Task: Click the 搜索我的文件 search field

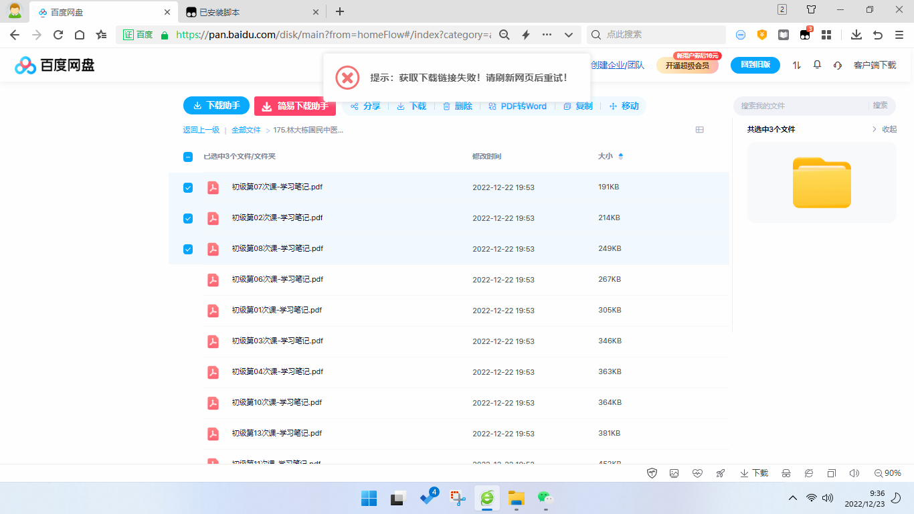Action: click(x=803, y=106)
